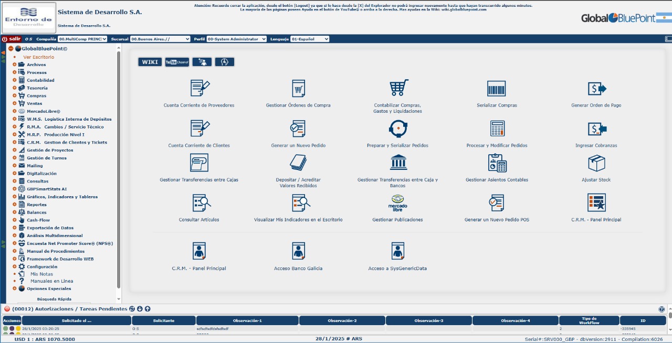Open the WIKI help button
Viewport: 672px width, 343px height.
point(150,62)
